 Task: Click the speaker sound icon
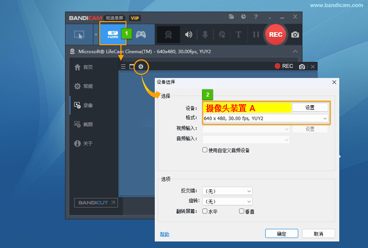[189, 35]
